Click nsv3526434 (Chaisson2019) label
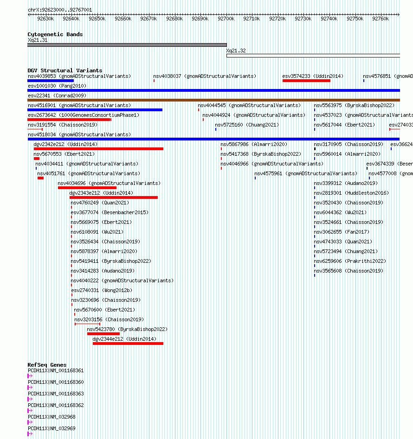This screenshot has width=413, height=439. pyautogui.click(x=105, y=242)
